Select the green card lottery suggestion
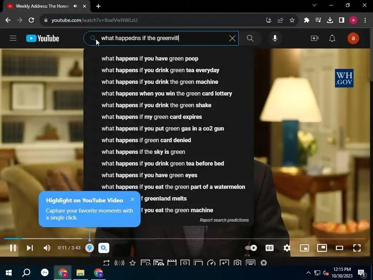 pyautogui.click(x=169, y=94)
